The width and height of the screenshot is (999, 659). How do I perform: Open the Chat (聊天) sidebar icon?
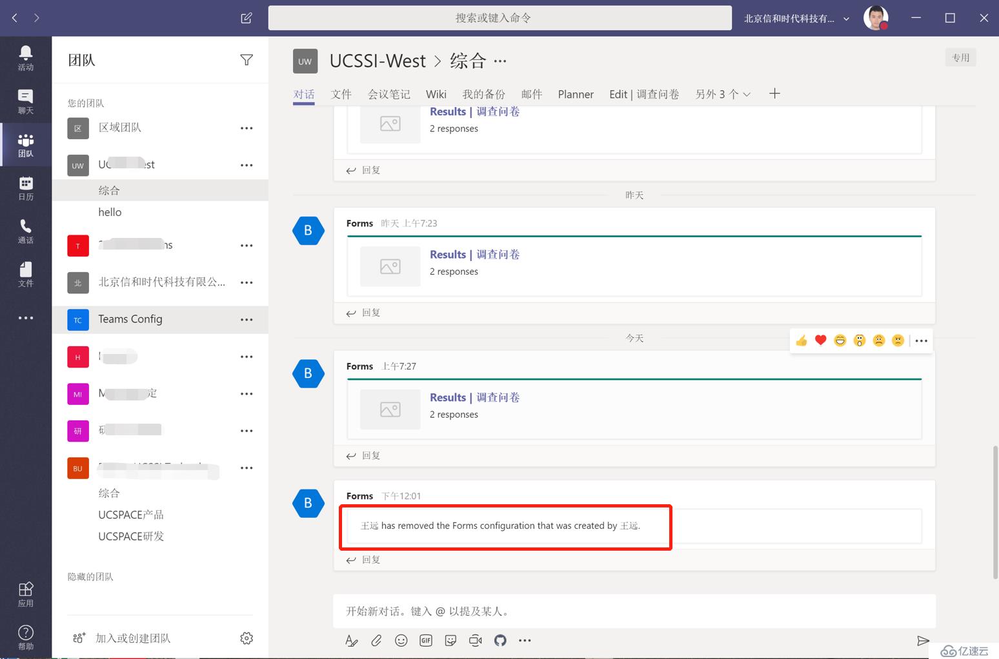pos(26,101)
